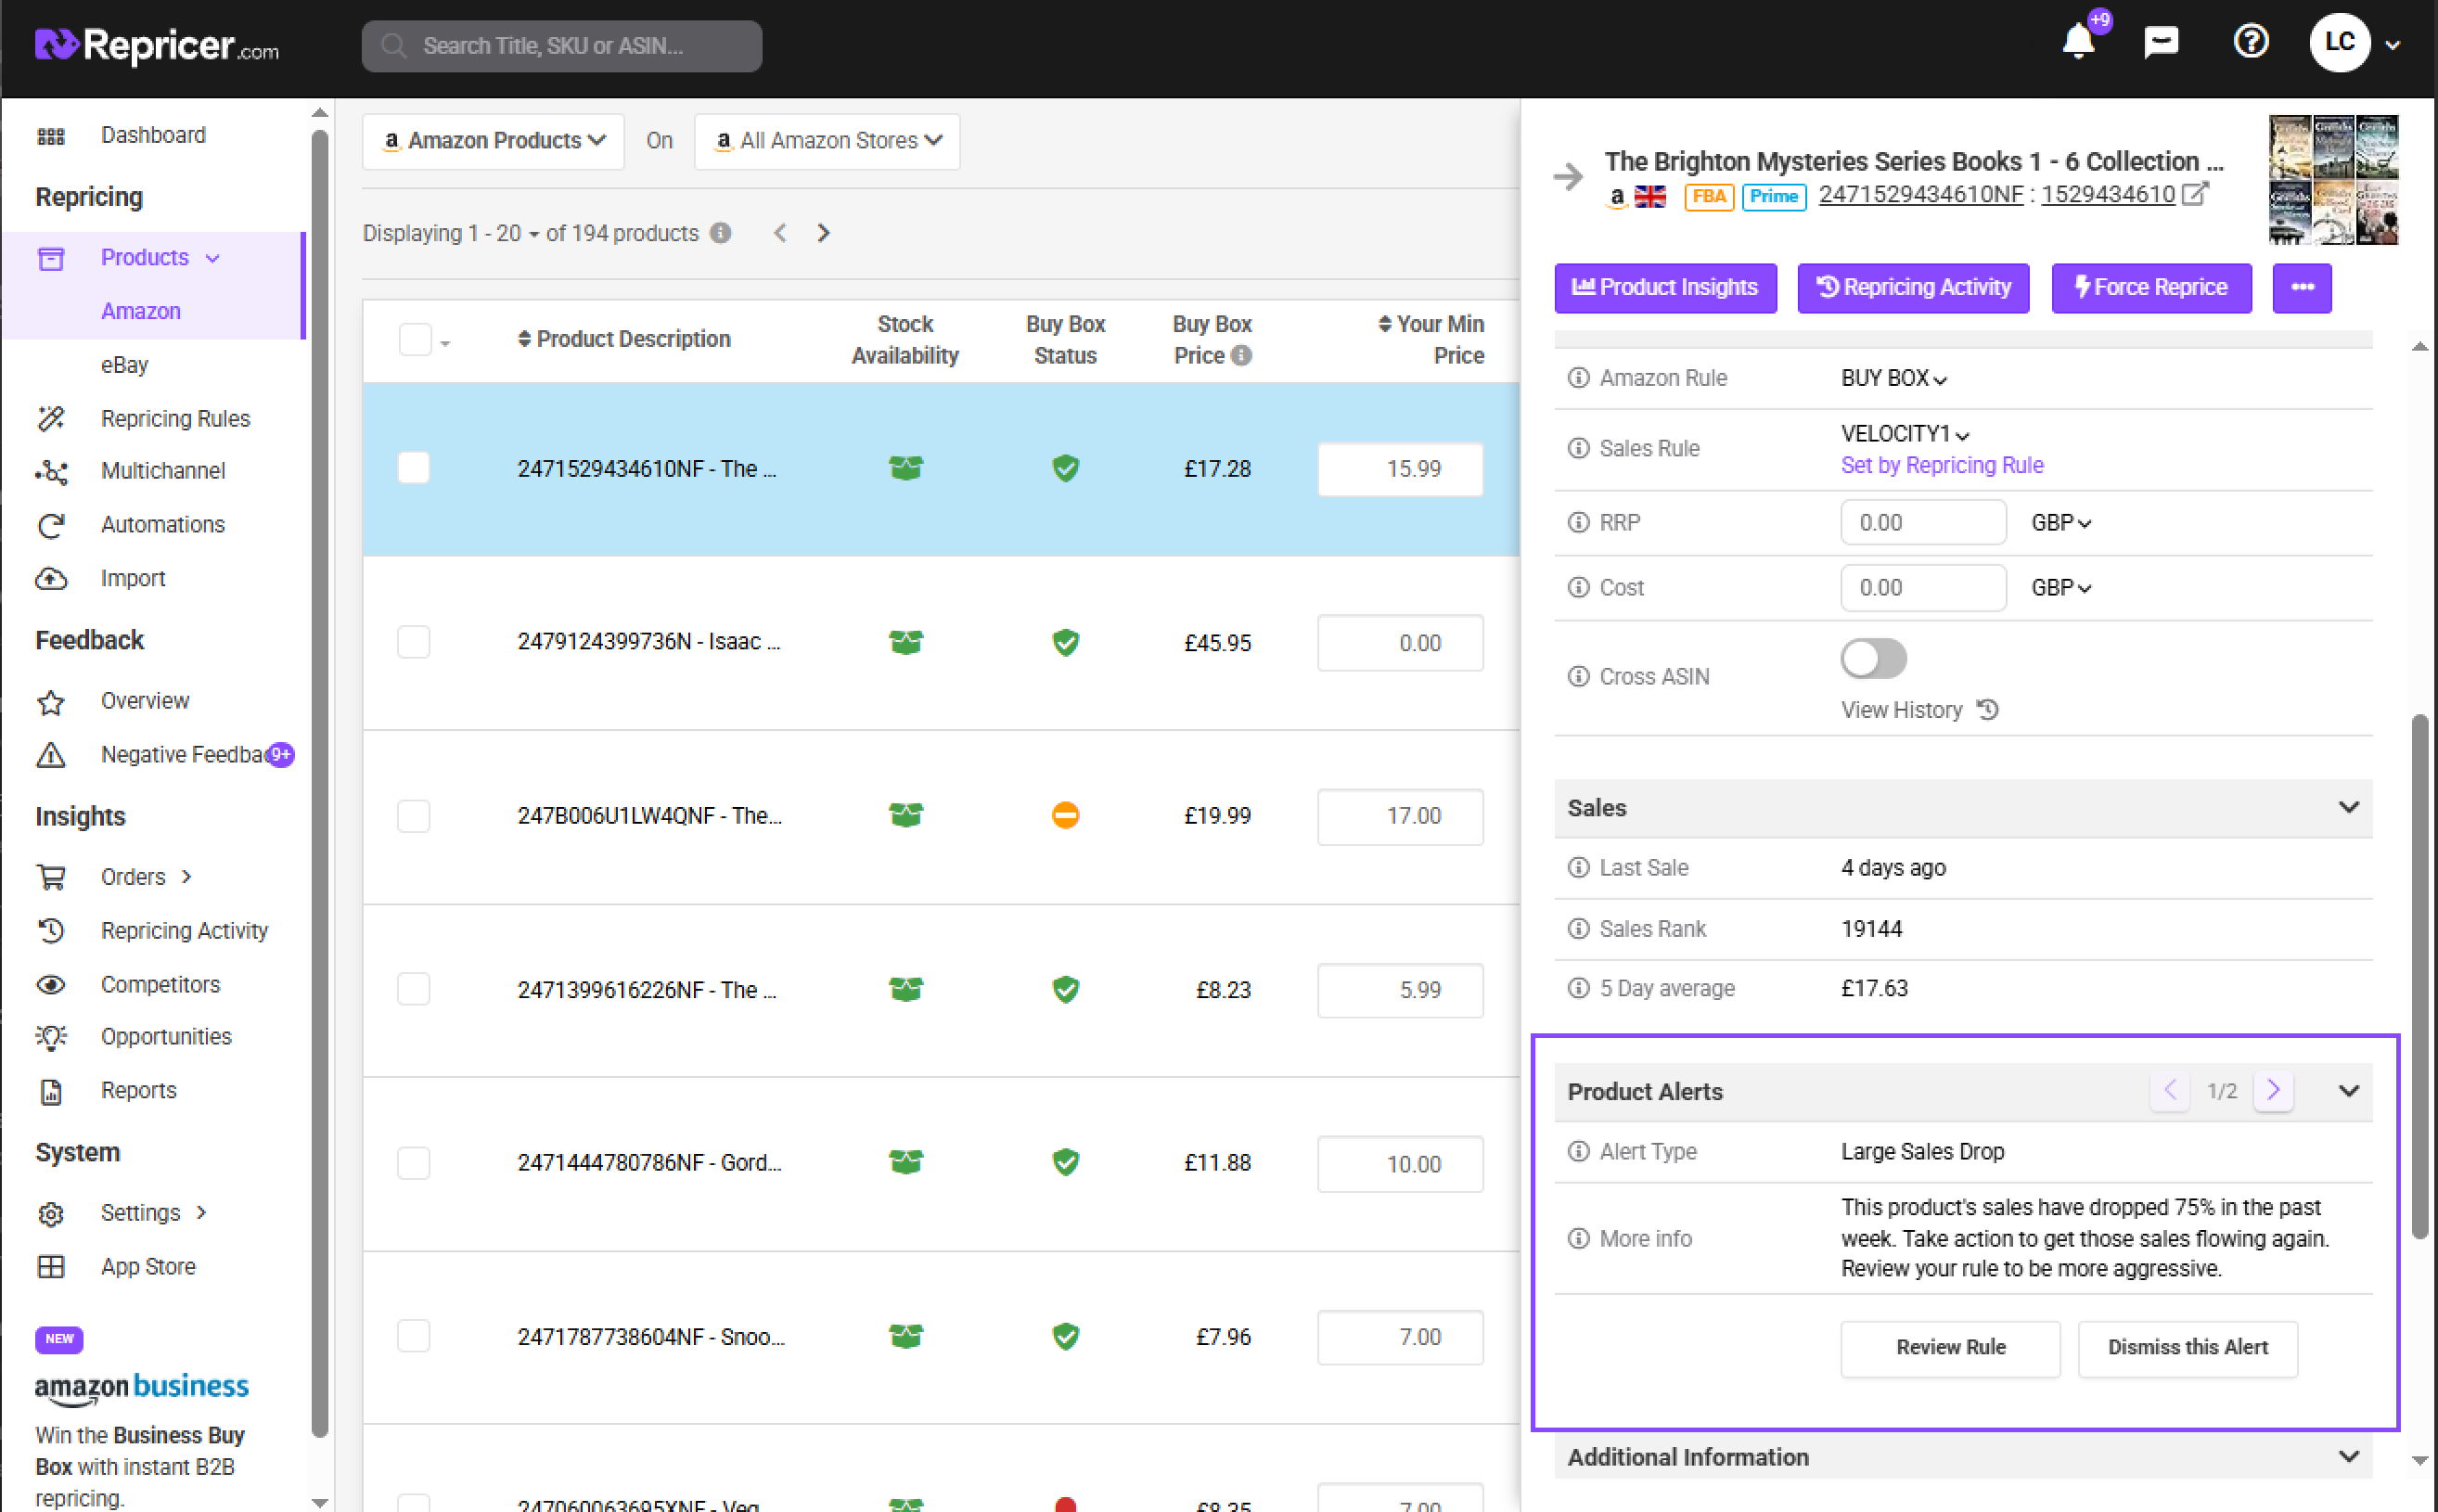Tick checkbox for 2471787738604NF Snoo row

pos(413,1337)
